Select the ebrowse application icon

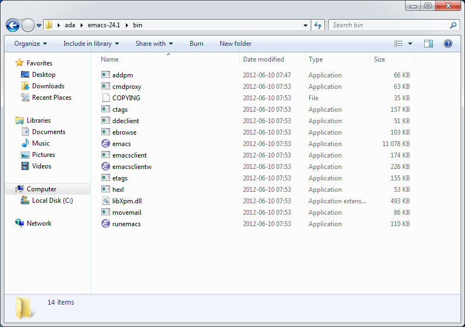(x=106, y=132)
